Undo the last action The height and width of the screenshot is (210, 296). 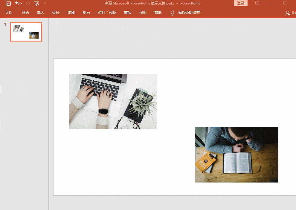(x=17, y=3)
